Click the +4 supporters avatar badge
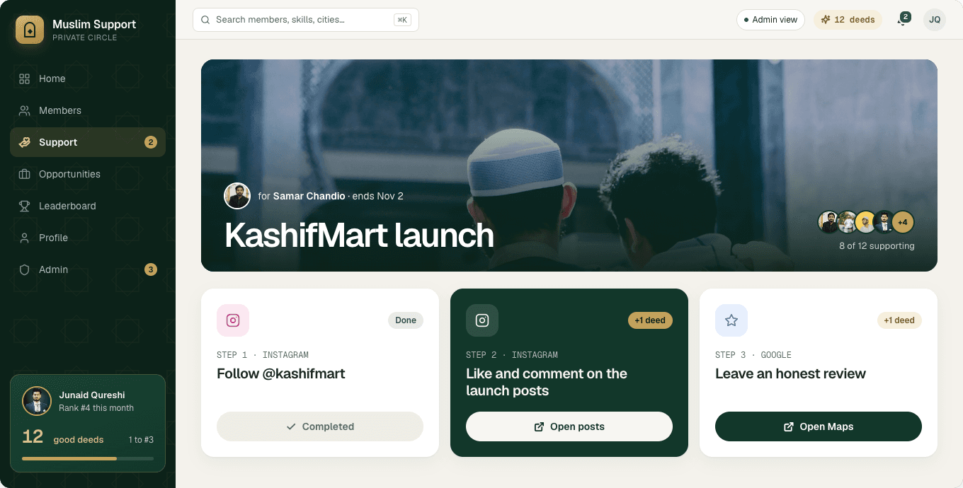The height and width of the screenshot is (488, 963). (x=903, y=222)
